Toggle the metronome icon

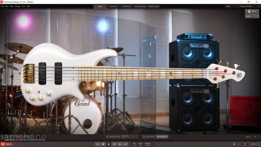click(119, 144)
